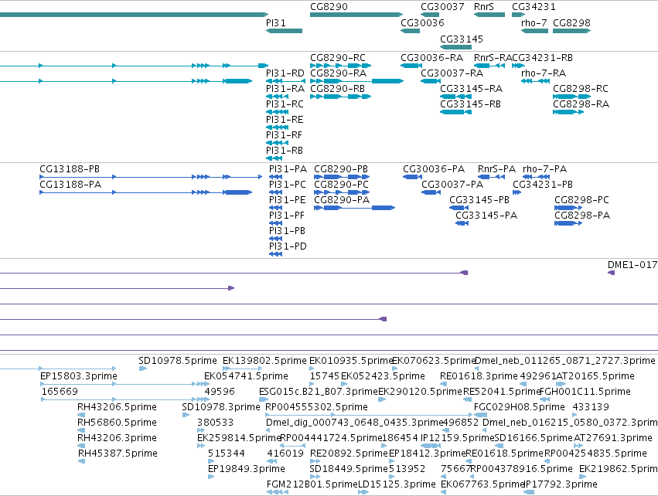658x496 pixels.
Task: Select transcript CG8290-RC
Action: (x=340, y=66)
